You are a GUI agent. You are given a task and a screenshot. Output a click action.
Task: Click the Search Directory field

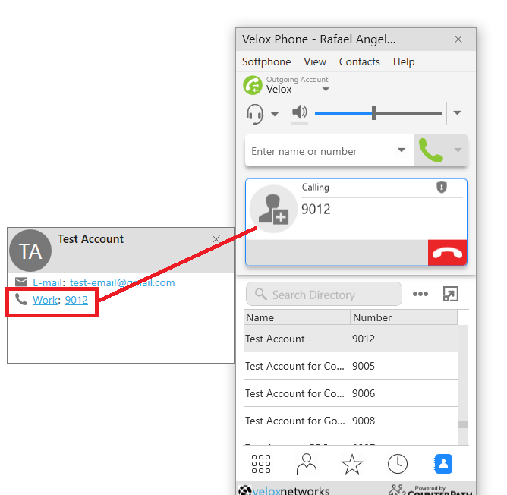coord(323,294)
